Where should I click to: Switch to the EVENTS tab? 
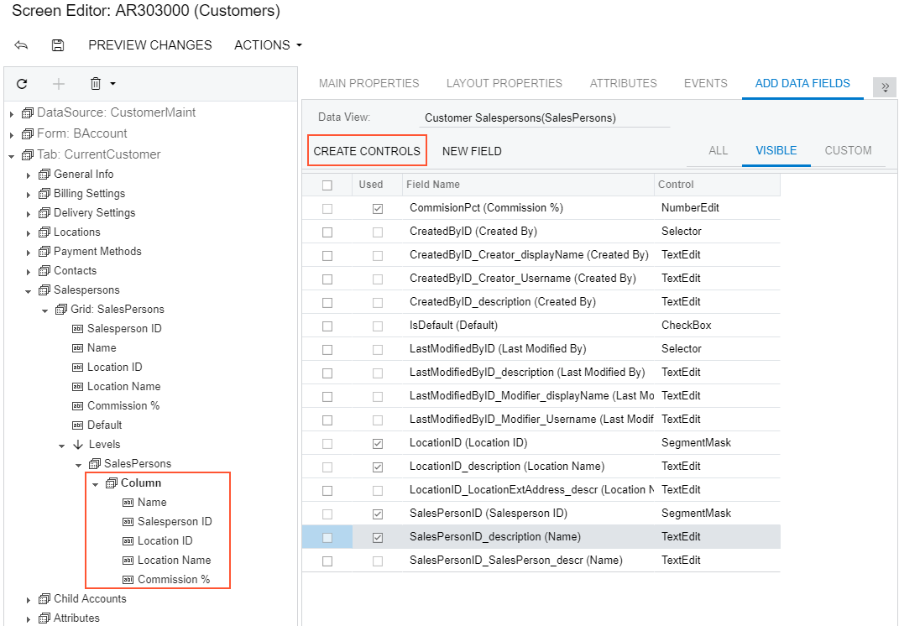(x=705, y=83)
